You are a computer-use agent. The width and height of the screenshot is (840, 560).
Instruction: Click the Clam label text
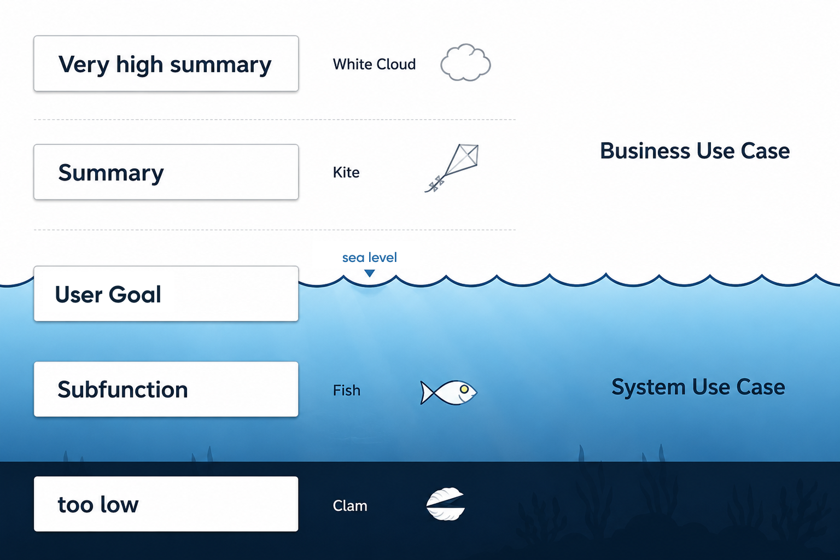350,505
